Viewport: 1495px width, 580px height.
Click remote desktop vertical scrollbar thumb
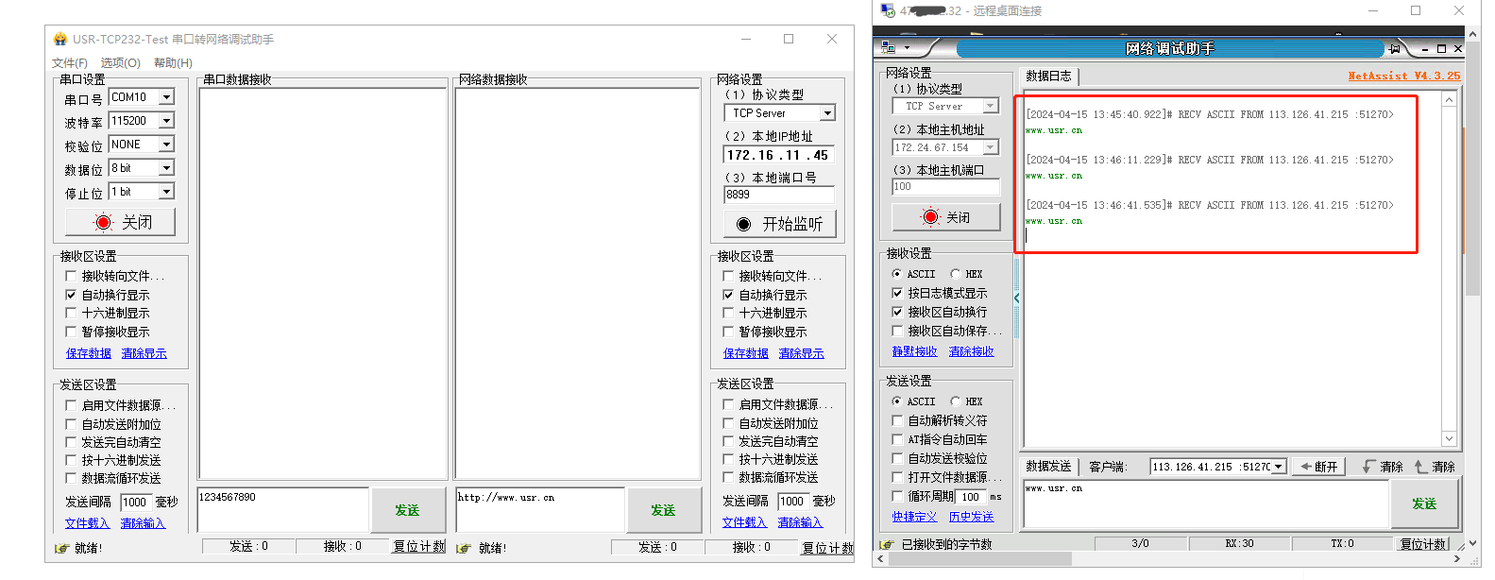click(x=1471, y=168)
